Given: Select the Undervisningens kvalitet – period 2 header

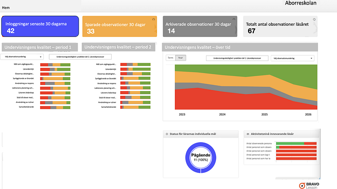Looking at the screenshot, I should [x=119, y=46].
